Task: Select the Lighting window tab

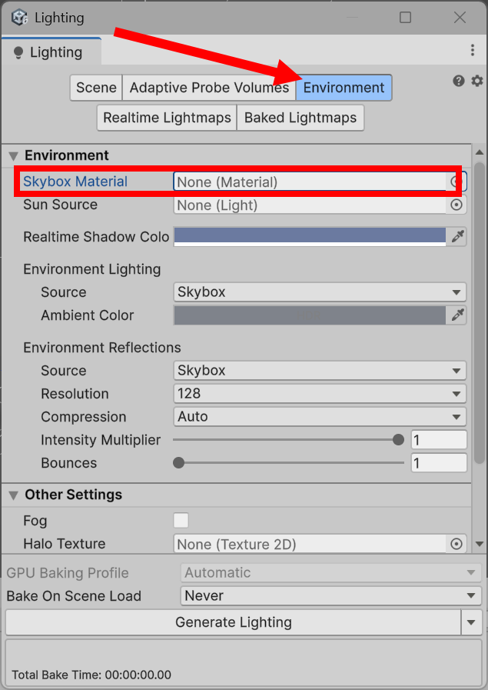Action: point(52,52)
